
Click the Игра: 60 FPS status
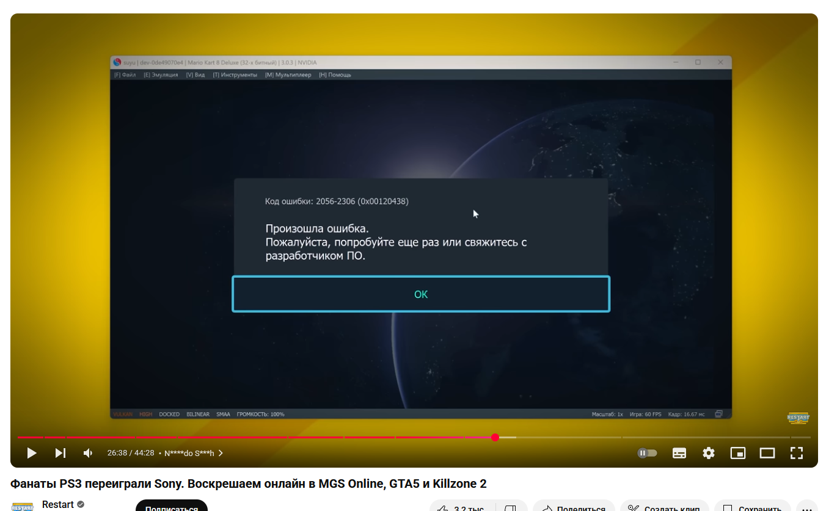(645, 414)
